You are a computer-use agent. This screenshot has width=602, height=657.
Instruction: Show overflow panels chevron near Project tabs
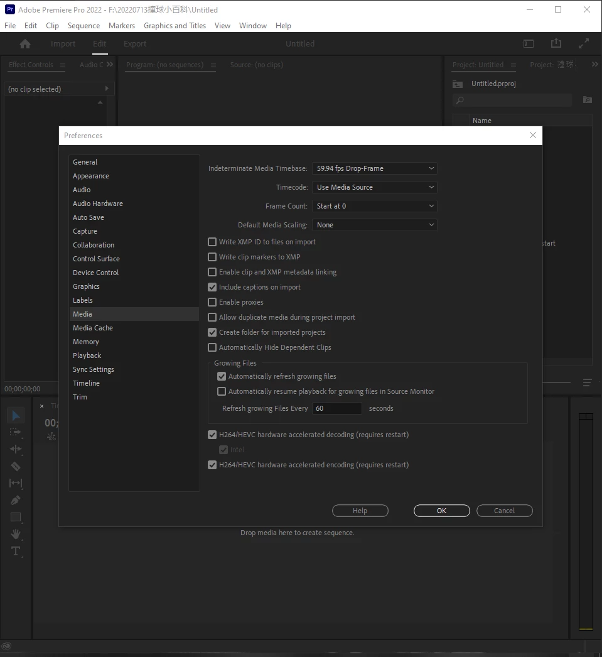(595, 65)
